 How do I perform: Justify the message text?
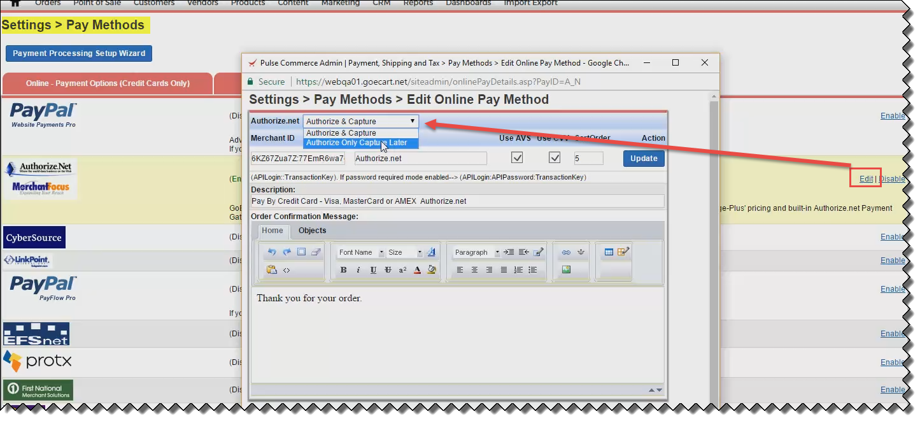(504, 270)
